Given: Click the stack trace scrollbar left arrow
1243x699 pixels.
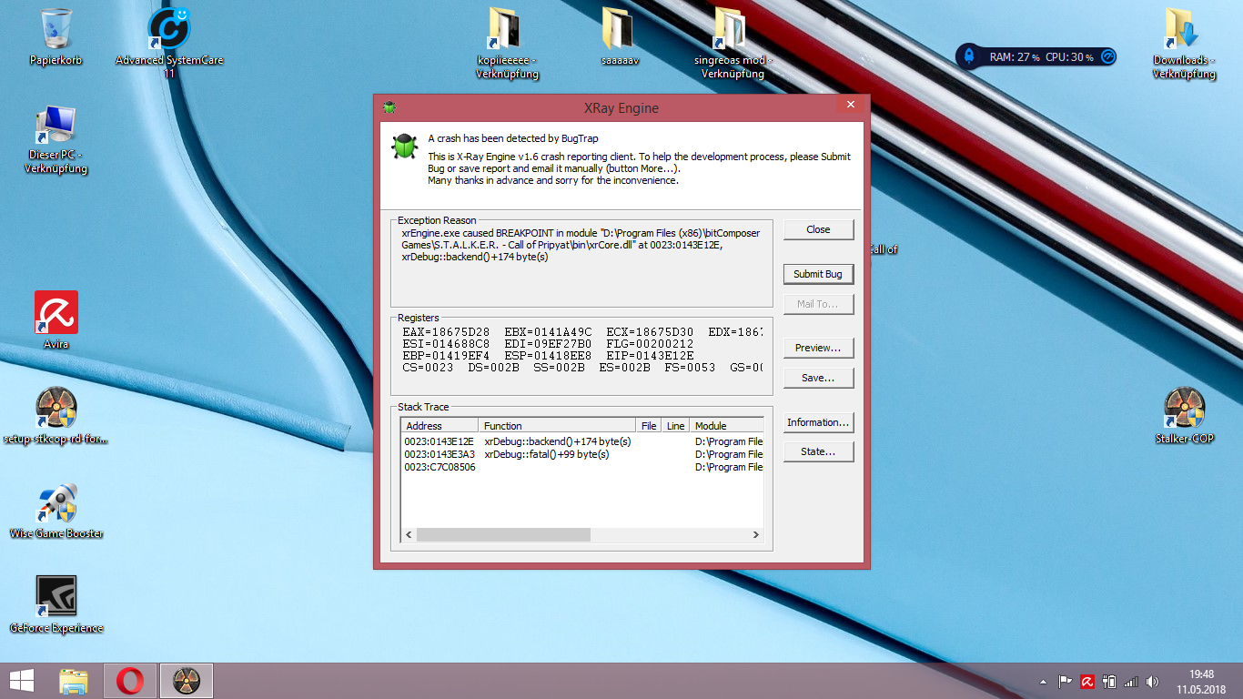Looking at the screenshot, I should [409, 535].
